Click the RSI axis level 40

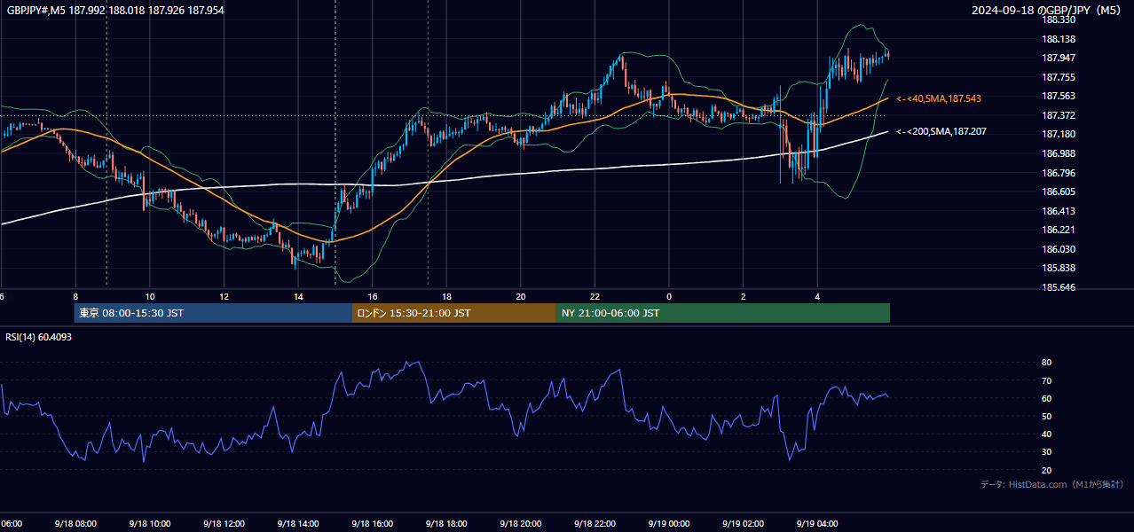tap(1046, 434)
